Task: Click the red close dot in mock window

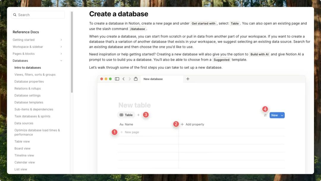Action: point(102,79)
